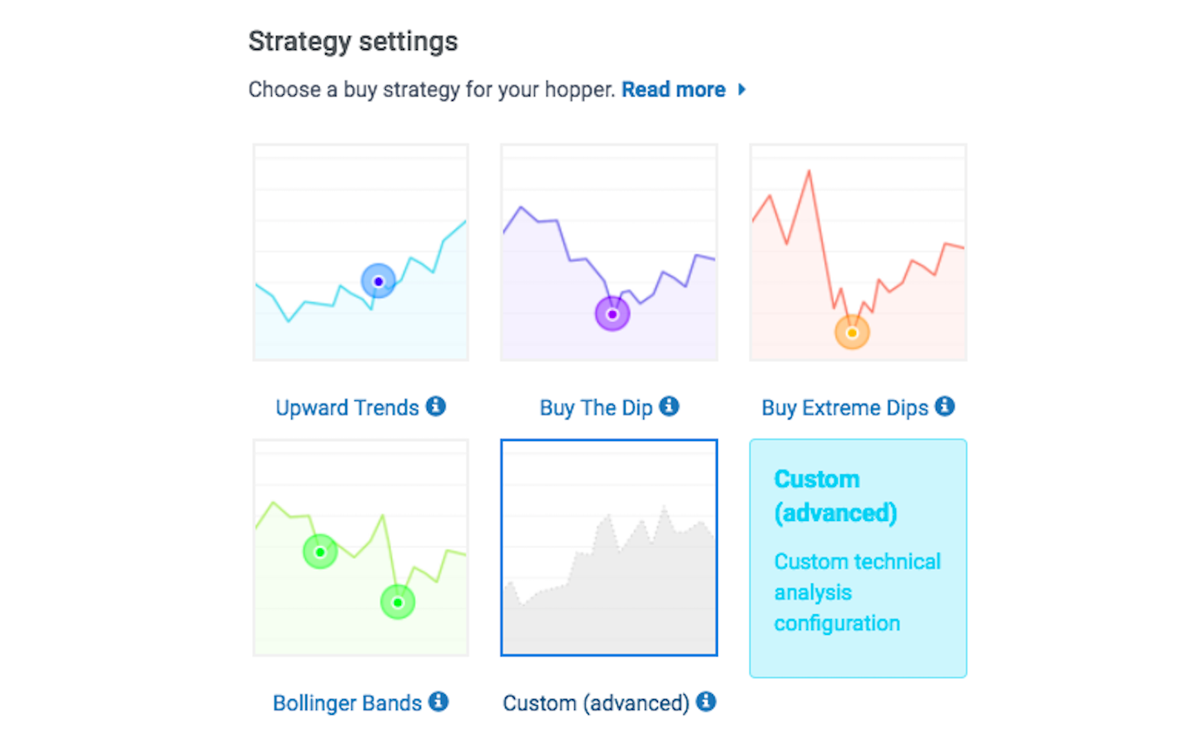This screenshot has width=1198, height=749.
Task: Click the Custom (advanced) tooltip box
Action: [858, 558]
